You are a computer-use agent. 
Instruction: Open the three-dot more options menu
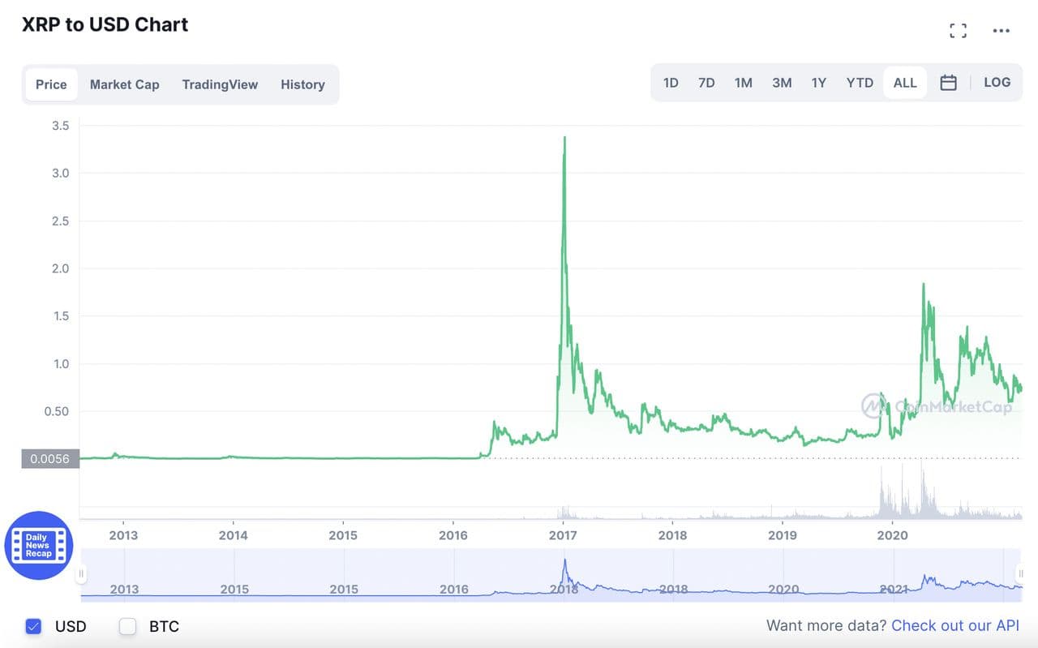(x=1002, y=31)
